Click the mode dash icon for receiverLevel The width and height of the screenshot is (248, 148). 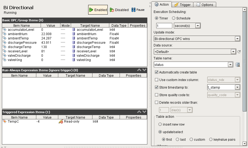63,51
